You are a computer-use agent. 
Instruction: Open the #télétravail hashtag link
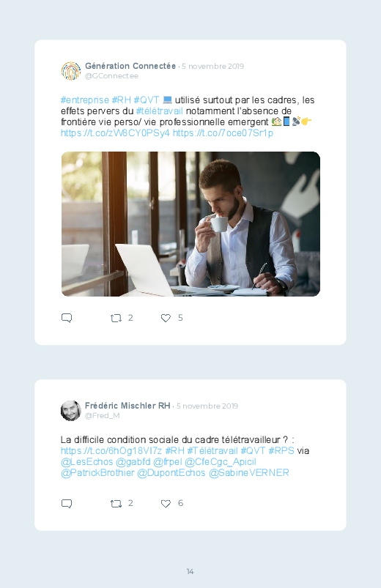(x=160, y=111)
